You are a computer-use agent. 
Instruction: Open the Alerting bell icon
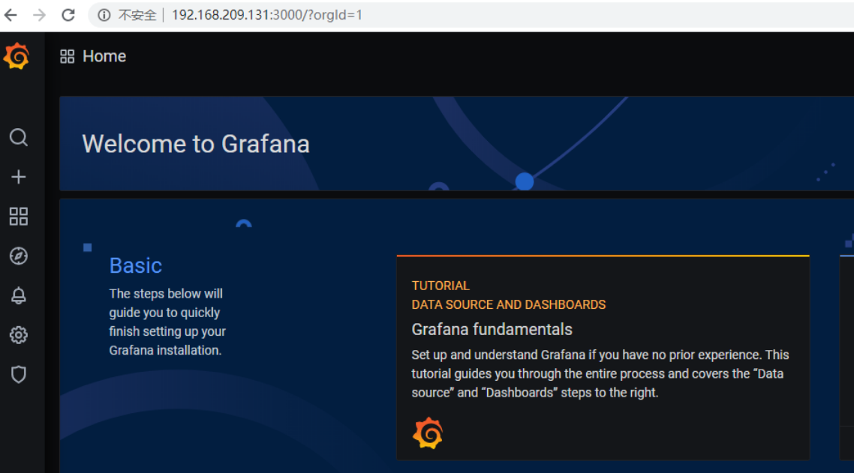click(19, 295)
